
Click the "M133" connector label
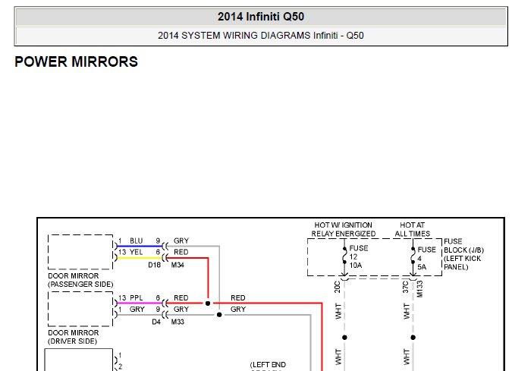coord(420,289)
